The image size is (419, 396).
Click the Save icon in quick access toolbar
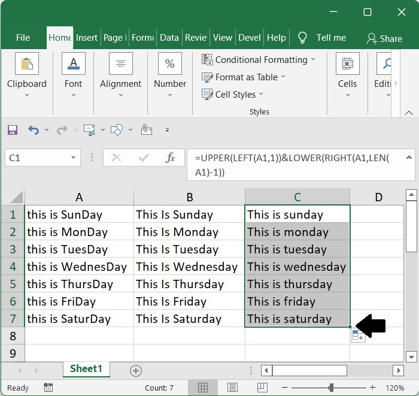(x=13, y=129)
